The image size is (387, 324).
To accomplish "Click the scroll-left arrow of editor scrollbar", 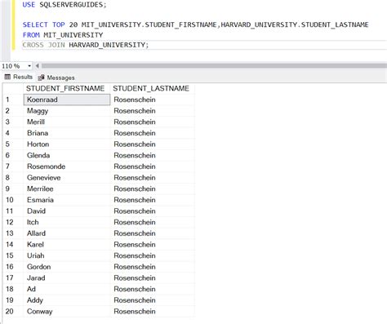I will click(38, 66).
